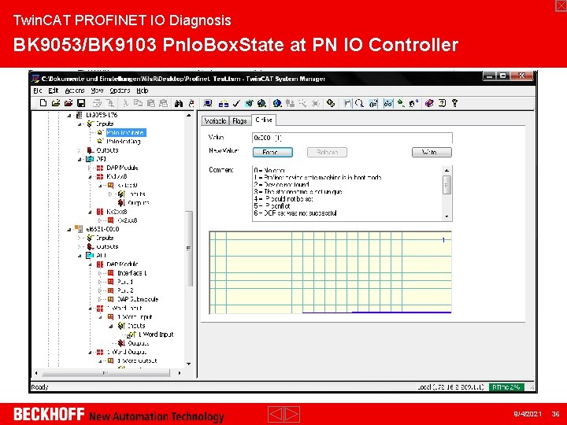
Task: Open the Help menu
Action: point(143,91)
